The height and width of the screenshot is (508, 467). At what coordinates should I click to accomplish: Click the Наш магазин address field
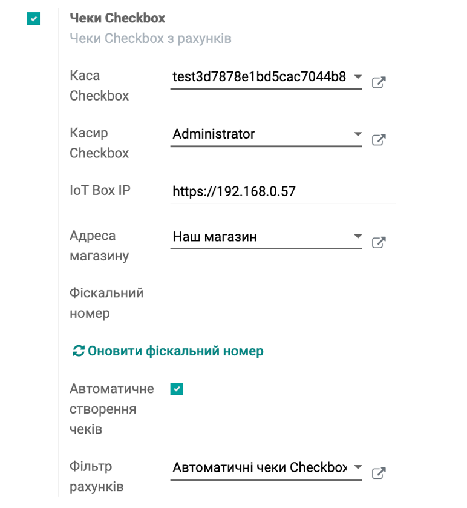pos(259,237)
